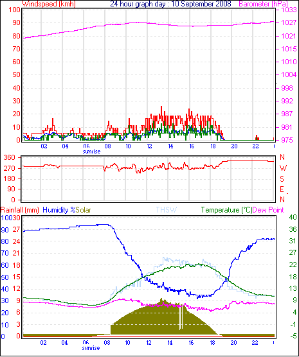
Task: Click the 270 wind direction degree label
Action: pyautogui.click(x=10, y=168)
